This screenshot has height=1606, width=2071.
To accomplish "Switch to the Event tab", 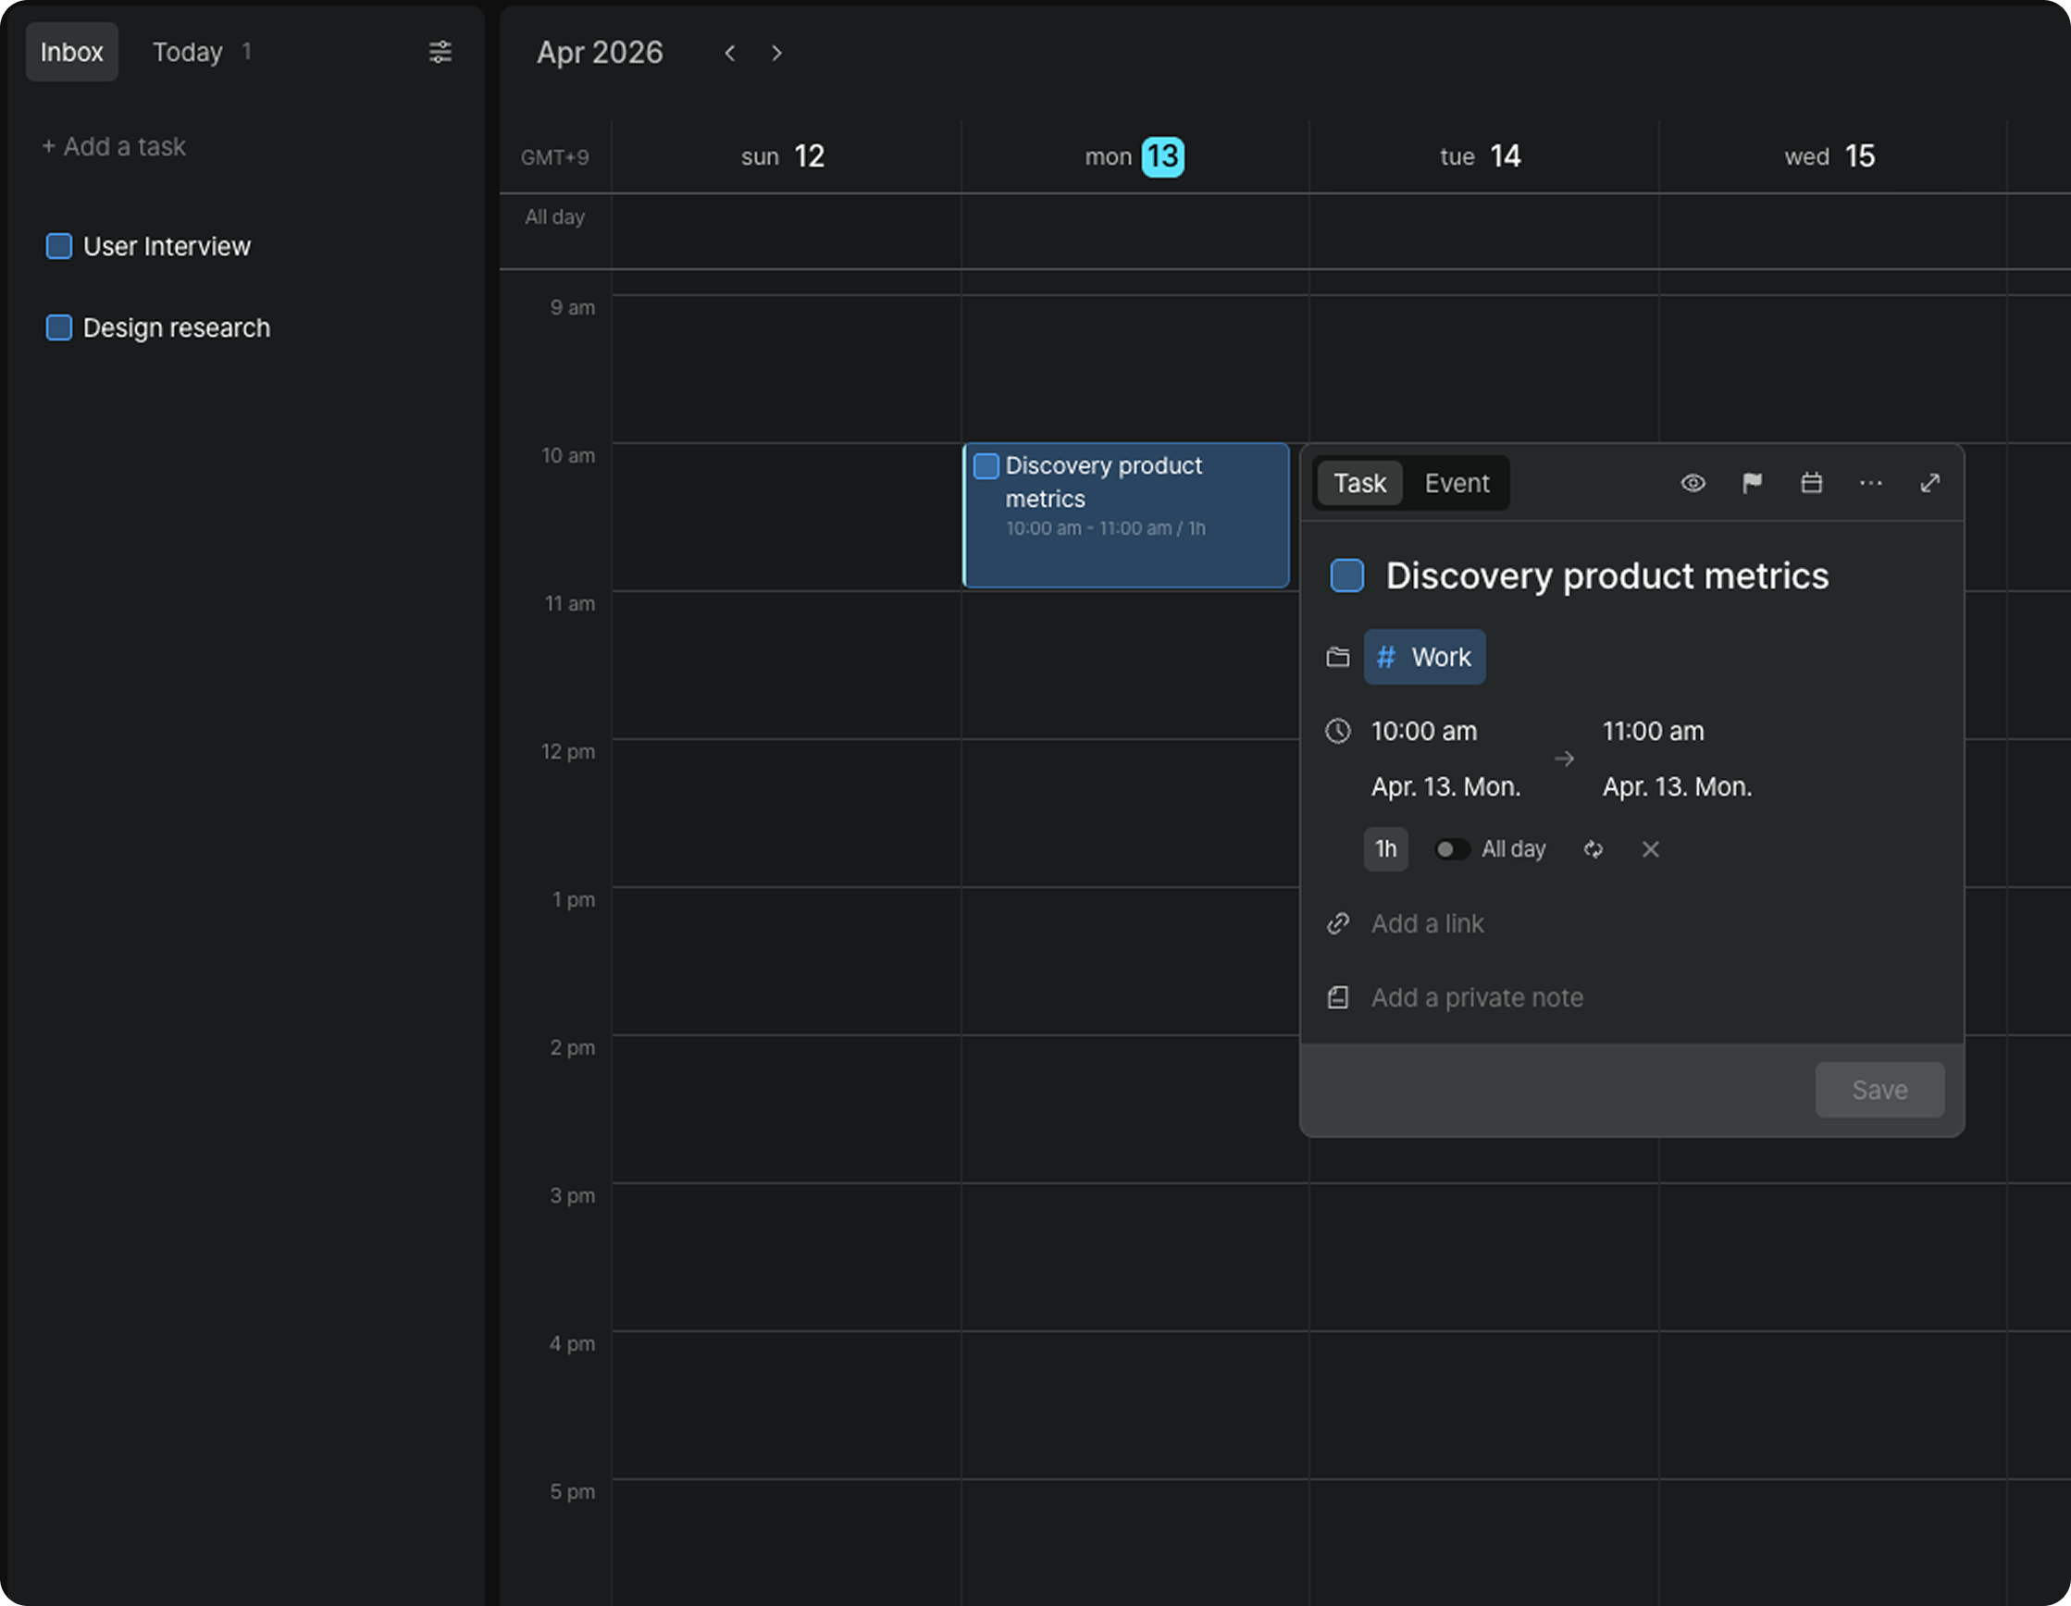I will click(x=1457, y=484).
